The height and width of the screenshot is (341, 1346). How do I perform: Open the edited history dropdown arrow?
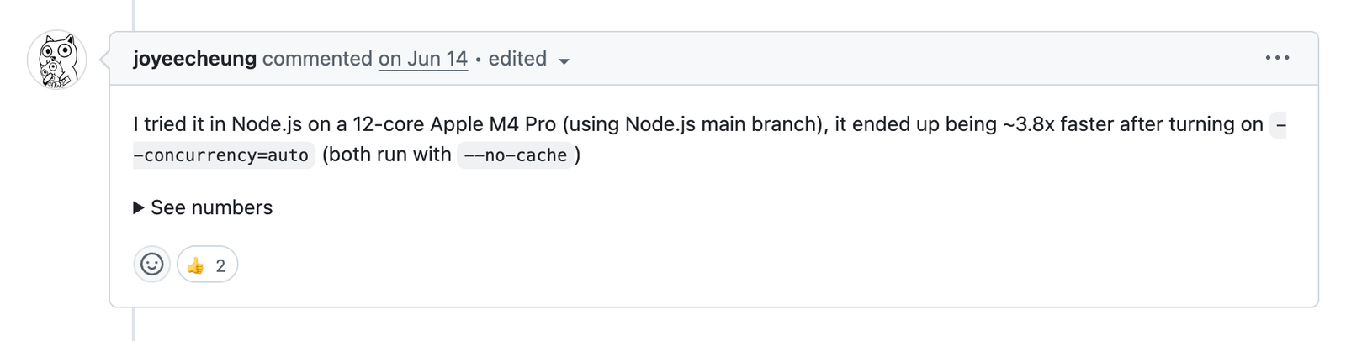[x=564, y=60]
